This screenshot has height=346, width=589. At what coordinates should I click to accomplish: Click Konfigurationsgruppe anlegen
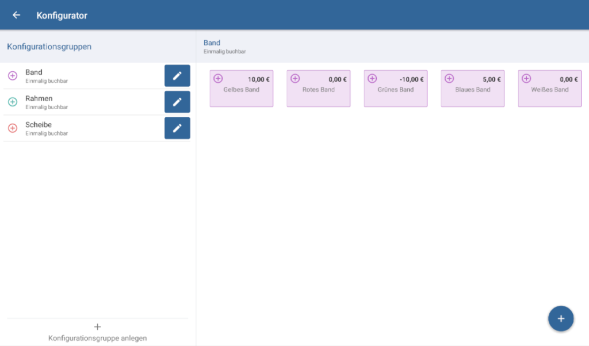click(97, 333)
